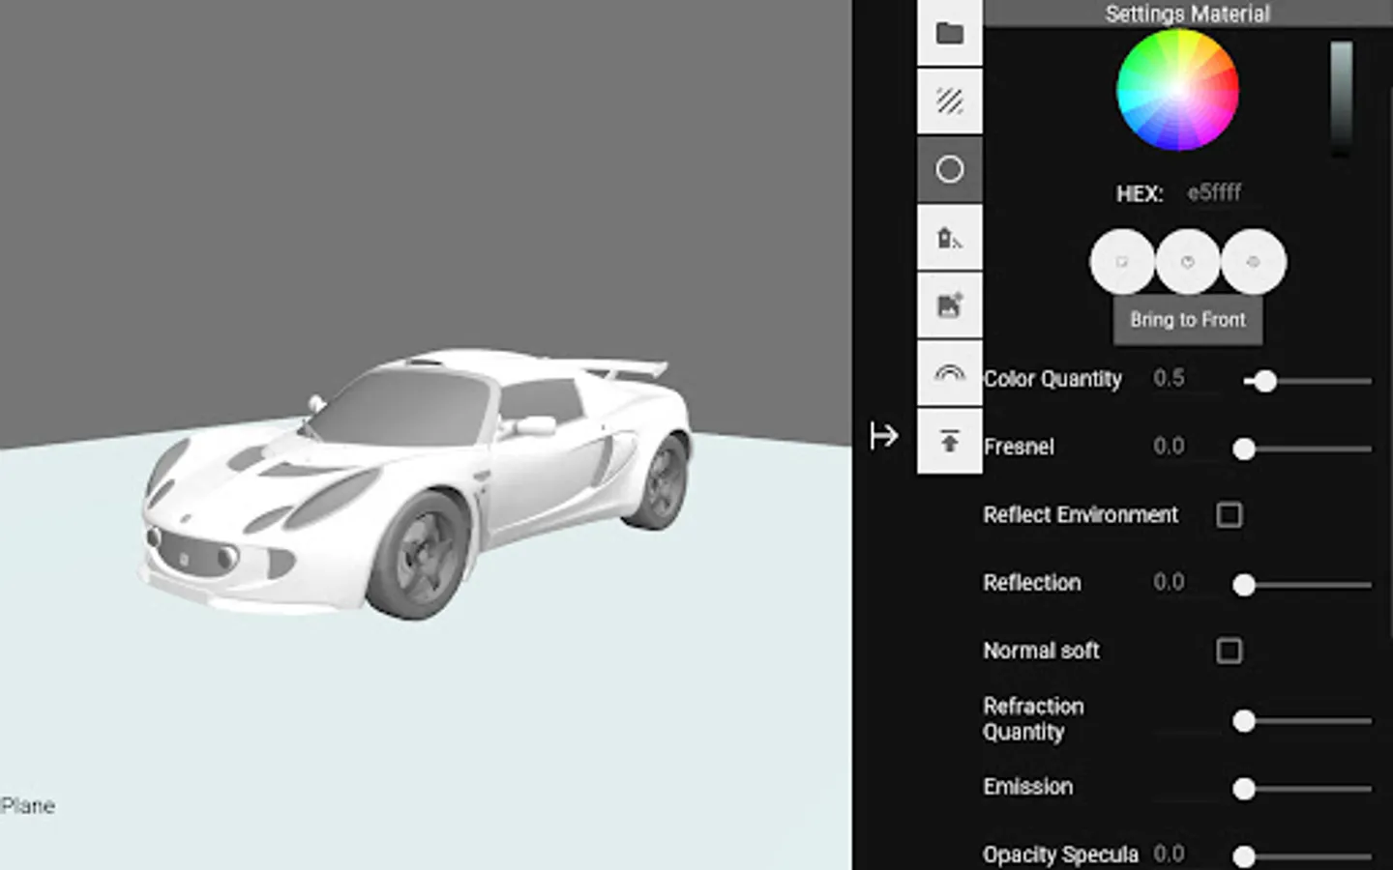
Task: Click the Emission label
Action: point(1027,787)
